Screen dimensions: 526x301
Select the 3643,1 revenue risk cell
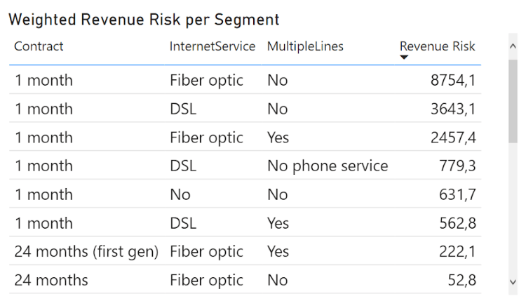coord(453,109)
